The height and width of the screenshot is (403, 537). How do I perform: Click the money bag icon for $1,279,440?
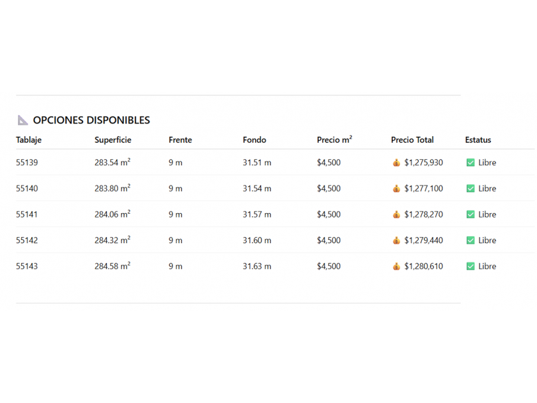[396, 241]
